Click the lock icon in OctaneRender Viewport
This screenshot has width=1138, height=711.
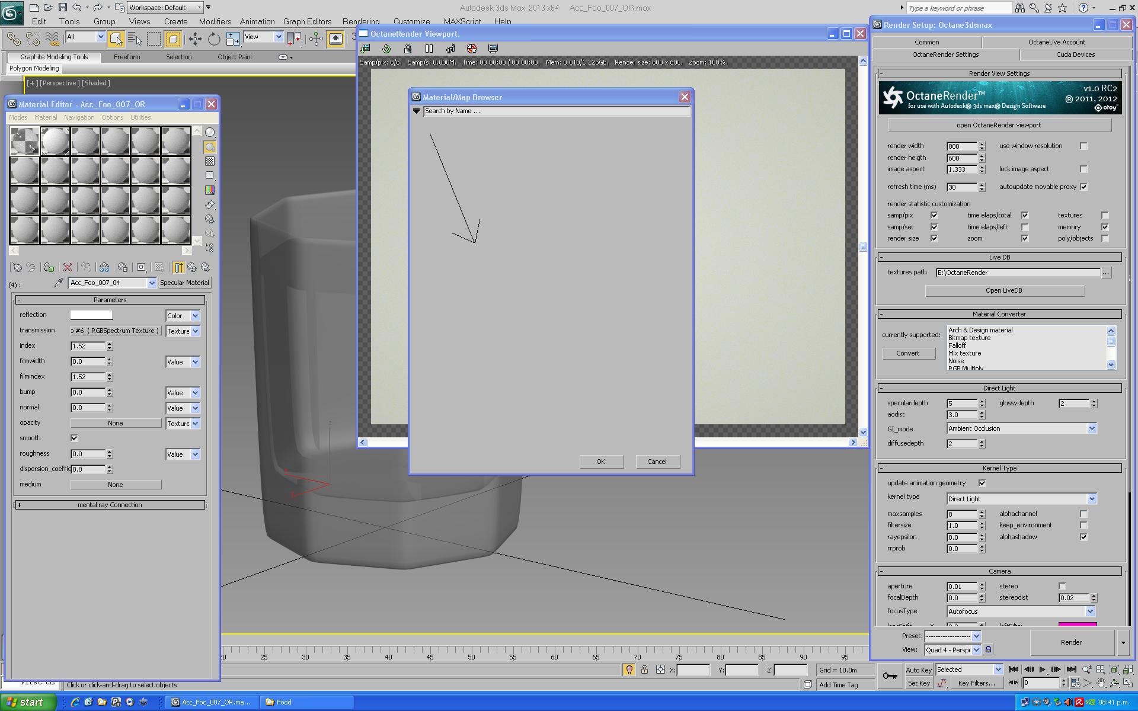pyautogui.click(x=408, y=49)
